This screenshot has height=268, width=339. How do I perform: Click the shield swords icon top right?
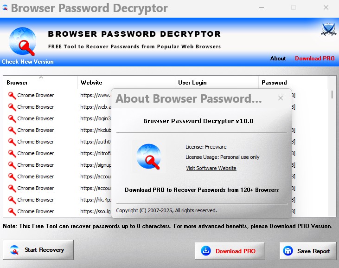[328, 29]
